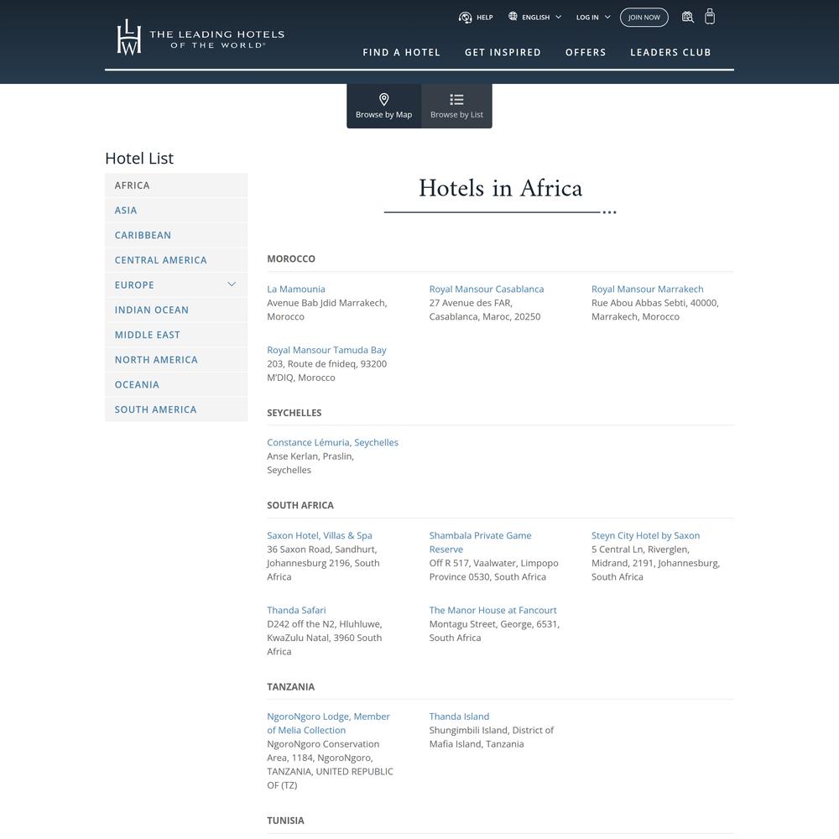The width and height of the screenshot is (839, 839).
Task: Open Help via headset icon
Action: point(465,17)
